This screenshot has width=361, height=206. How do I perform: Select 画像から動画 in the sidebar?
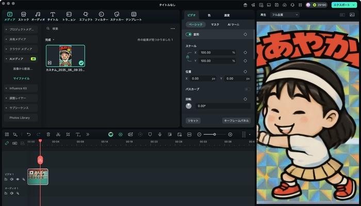[23, 68]
